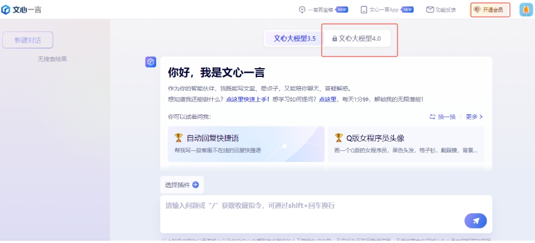
Task: Click the 开通会员 button
Action: pos(490,10)
